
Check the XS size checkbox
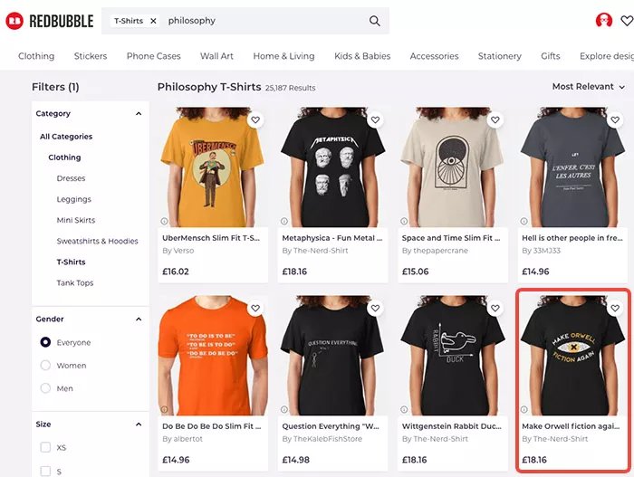point(45,447)
